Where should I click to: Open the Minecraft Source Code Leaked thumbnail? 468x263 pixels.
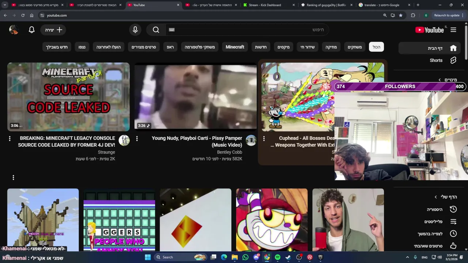tap(68, 97)
